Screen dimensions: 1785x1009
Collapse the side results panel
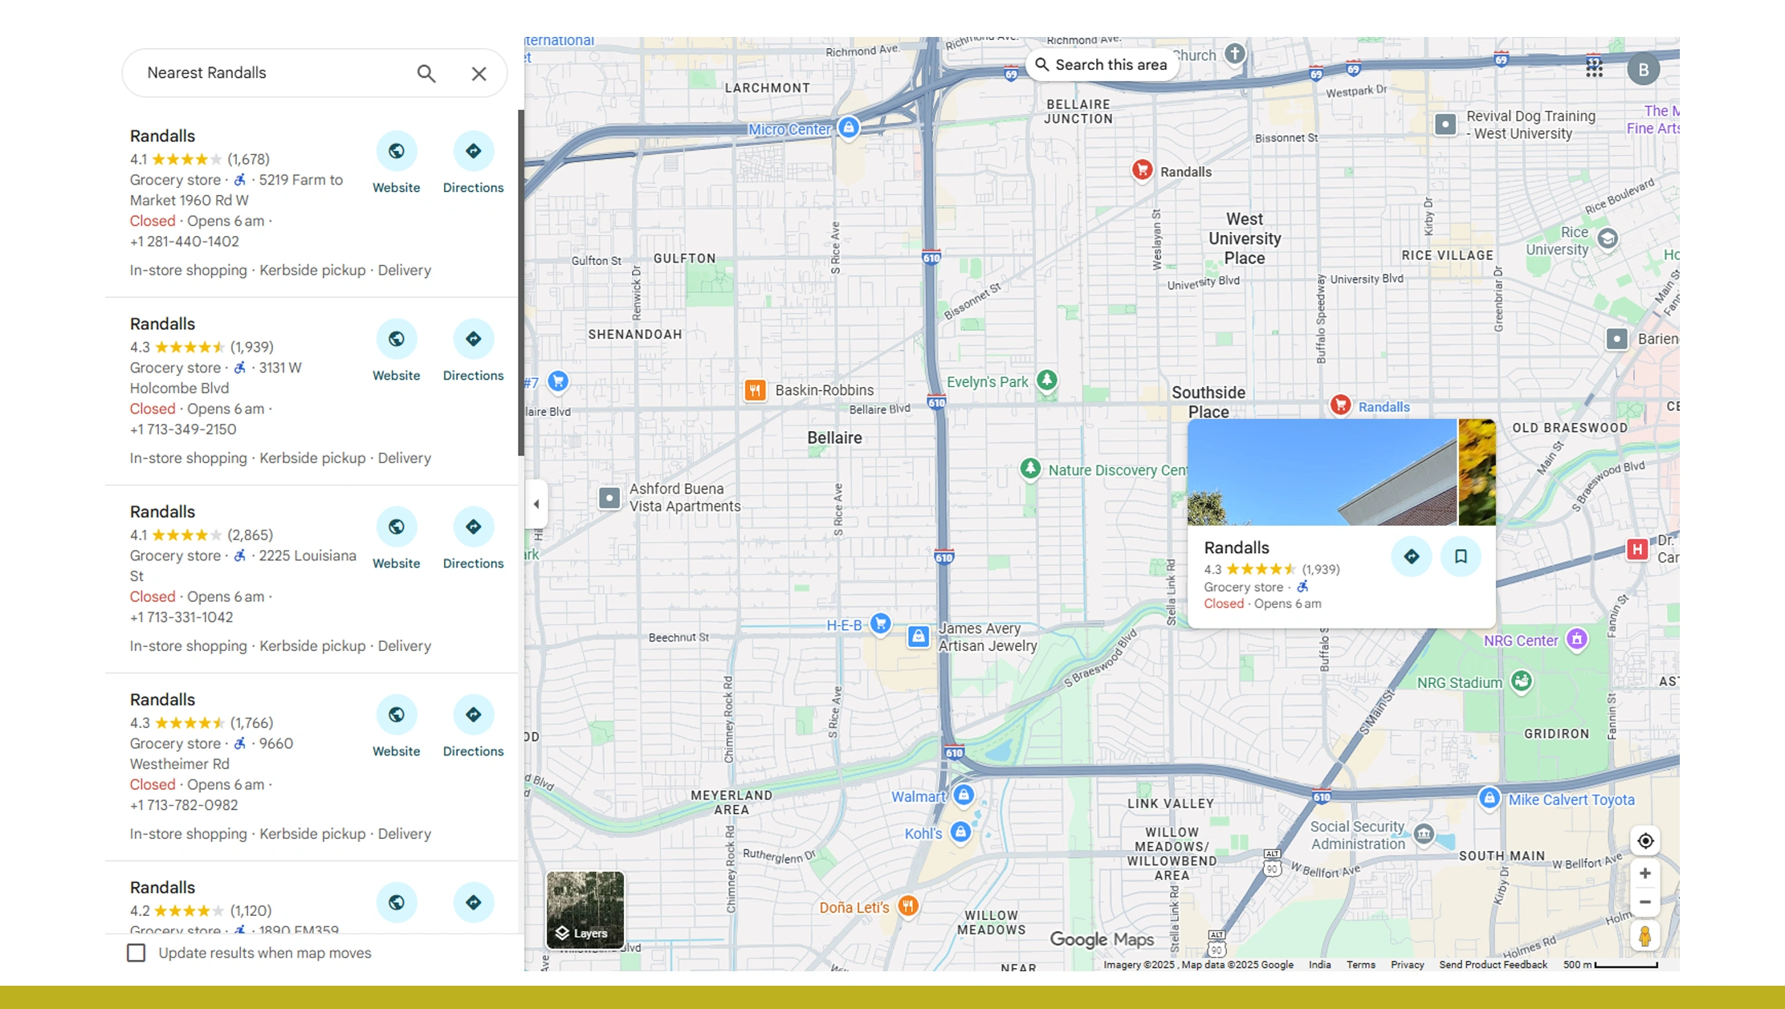[535, 503]
